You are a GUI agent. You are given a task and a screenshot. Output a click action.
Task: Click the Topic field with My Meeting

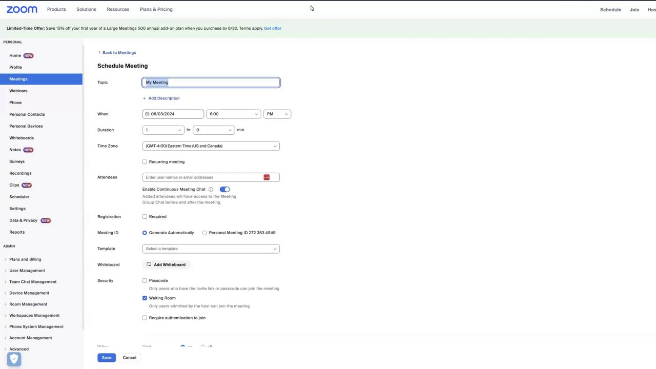coord(211,83)
